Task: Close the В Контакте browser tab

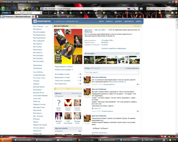Action: tap(33, 17)
